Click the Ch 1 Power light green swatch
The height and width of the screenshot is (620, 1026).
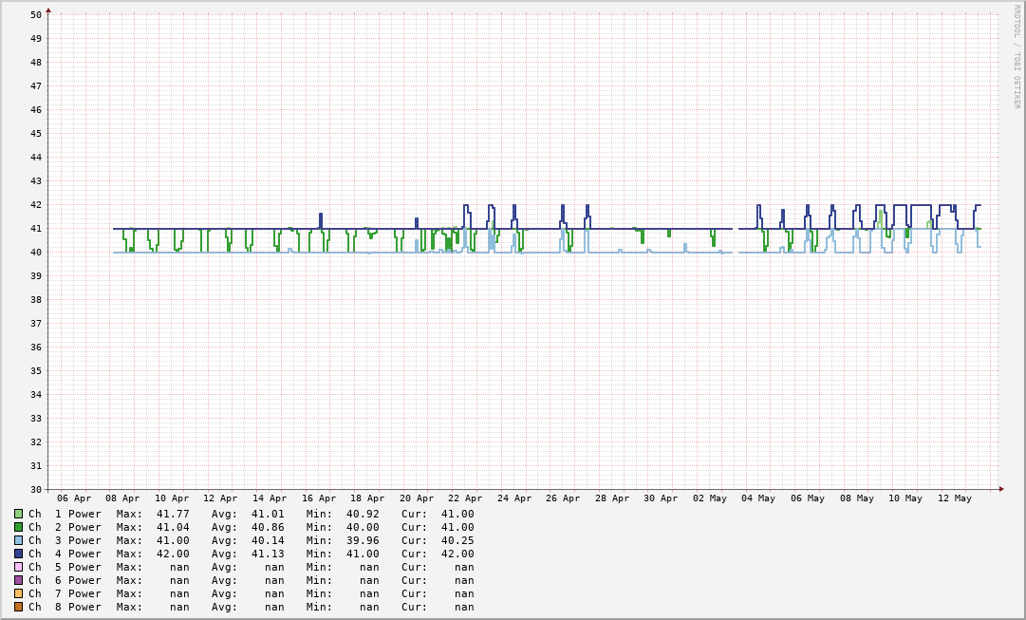point(18,514)
